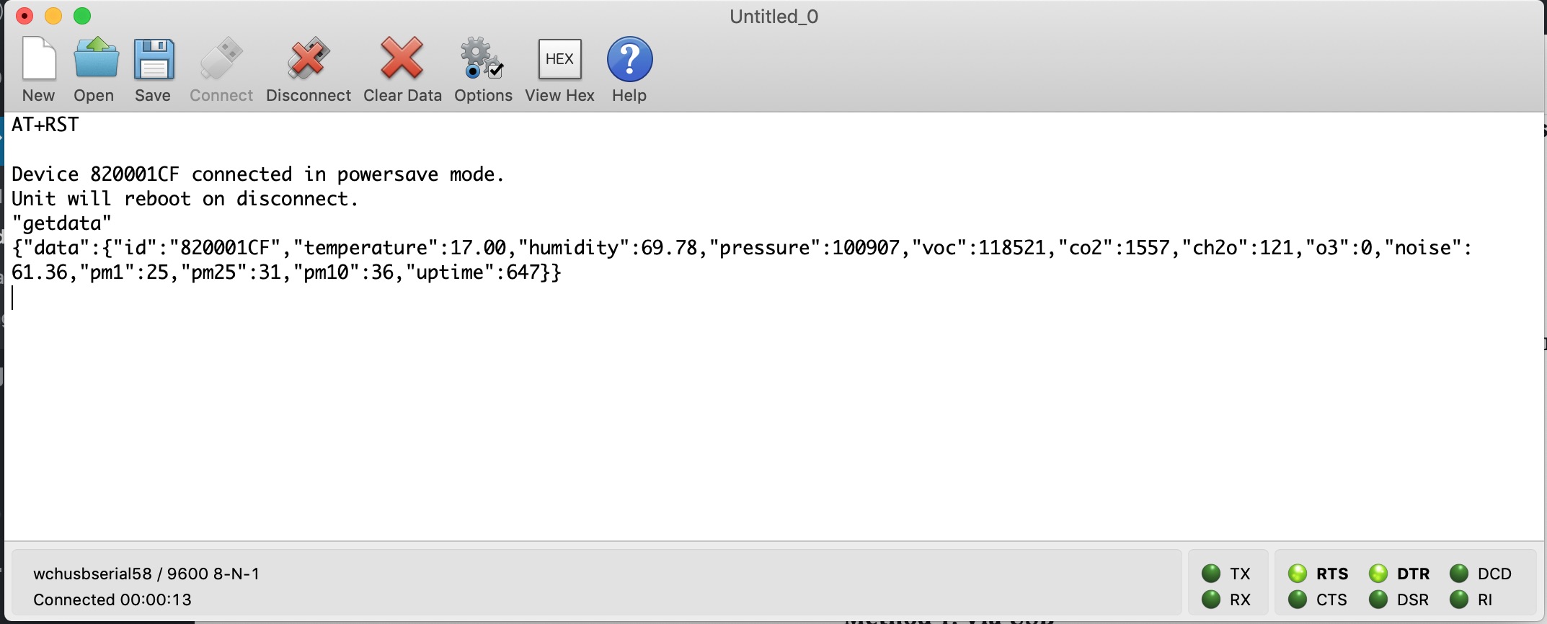This screenshot has height=624, width=1547.
Task: Click the green TX indicator
Action: (x=1212, y=573)
